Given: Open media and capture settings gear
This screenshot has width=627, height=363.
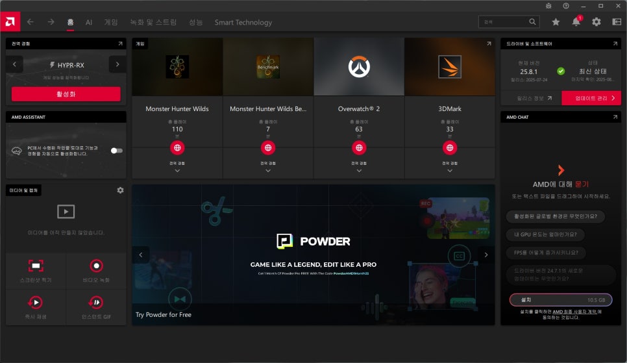Looking at the screenshot, I should 120,190.
